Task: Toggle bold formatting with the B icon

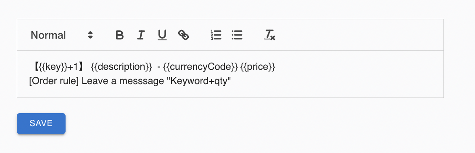Action: (x=120, y=35)
